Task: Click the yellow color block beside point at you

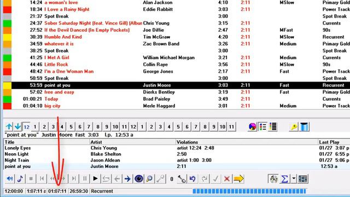Action: click(x=7, y=85)
